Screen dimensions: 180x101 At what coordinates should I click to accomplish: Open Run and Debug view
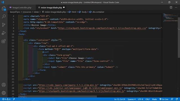tap(4, 33)
